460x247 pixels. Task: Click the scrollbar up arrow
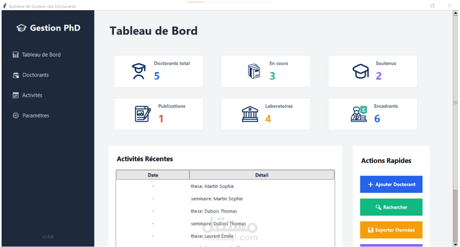455,13
